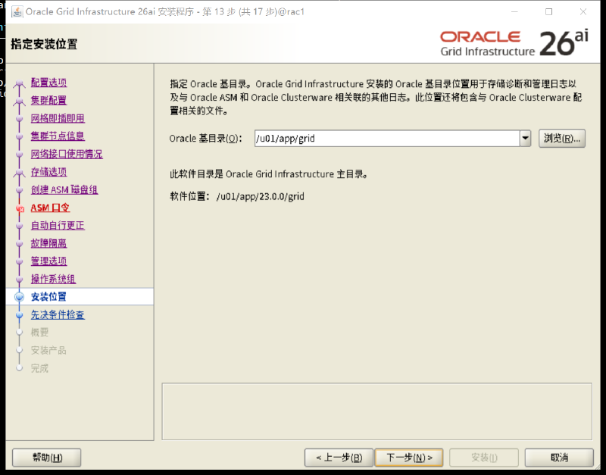Open the 配置选项 step link

[x=48, y=83]
